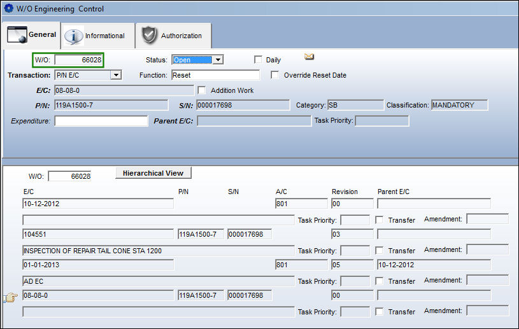519x329 pixels.
Task: Click the P/N field in header form
Action: 111,105
